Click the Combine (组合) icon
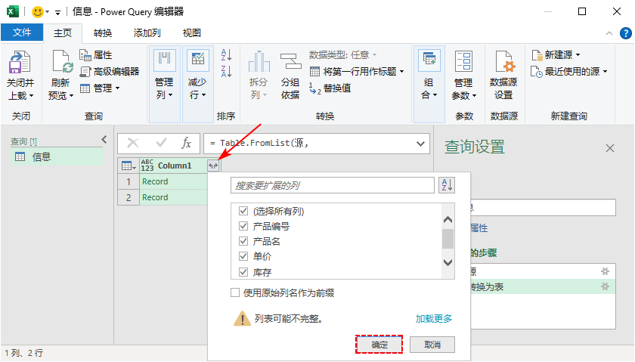Image resolution: width=635 pixels, height=362 pixels. point(429,61)
